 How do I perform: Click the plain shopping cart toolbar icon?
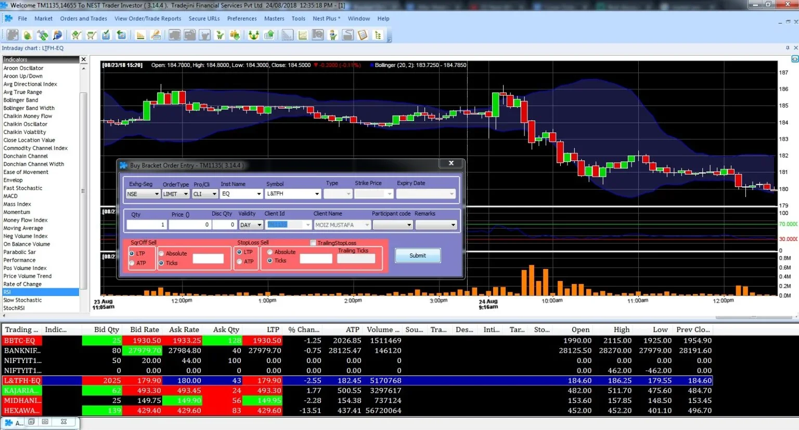(92, 35)
